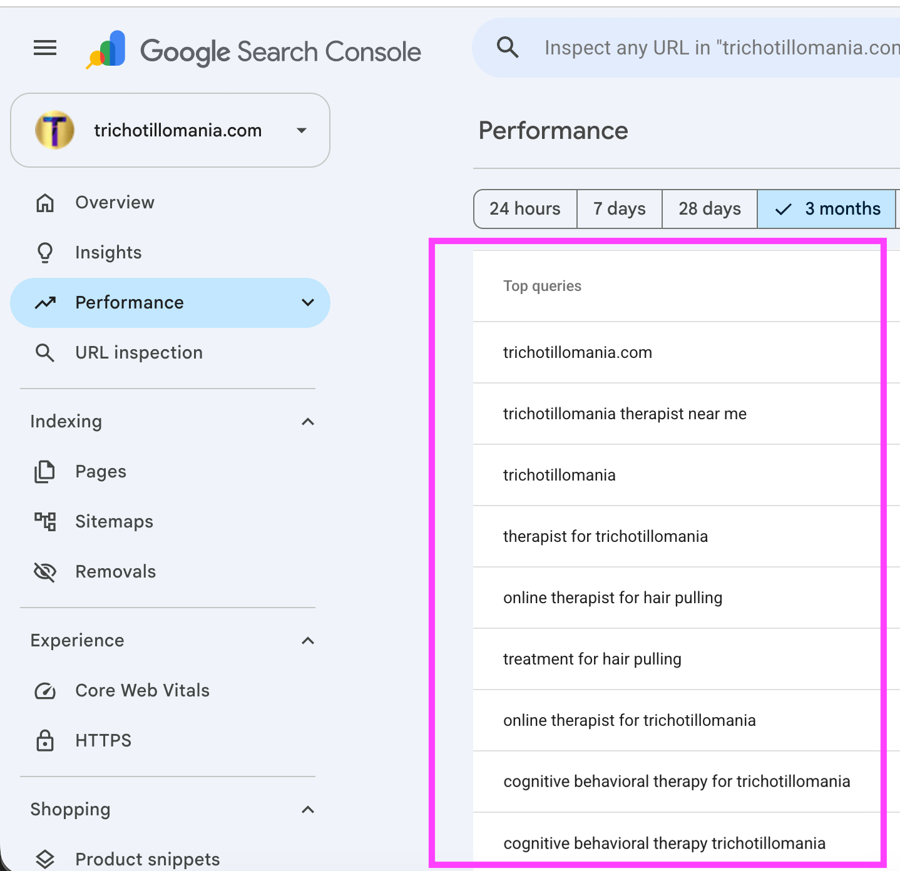Select 'cognitive behavioral therapy for trichotillomania' query

(677, 782)
